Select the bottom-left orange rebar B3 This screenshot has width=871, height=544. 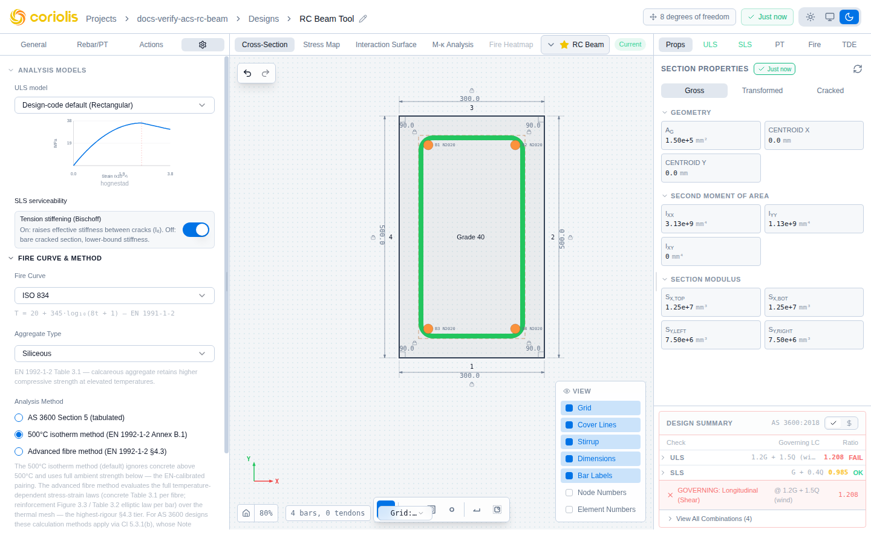pyautogui.click(x=428, y=329)
